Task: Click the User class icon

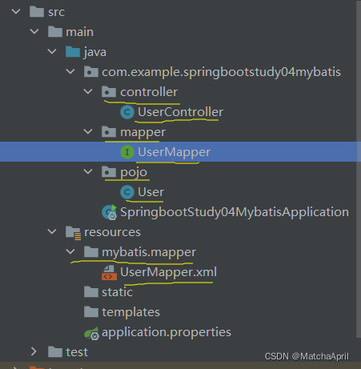Action: [127, 192]
